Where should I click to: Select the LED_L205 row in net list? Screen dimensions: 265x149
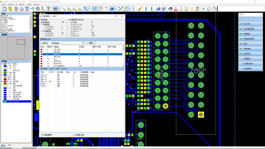pyautogui.click(x=81, y=54)
